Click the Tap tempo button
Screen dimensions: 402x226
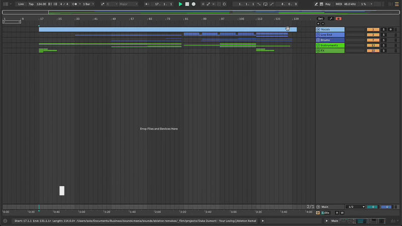pyautogui.click(x=31, y=4)
